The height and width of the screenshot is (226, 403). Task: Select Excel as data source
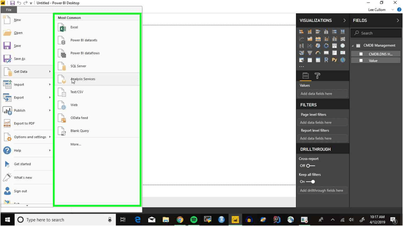[97, 27]
